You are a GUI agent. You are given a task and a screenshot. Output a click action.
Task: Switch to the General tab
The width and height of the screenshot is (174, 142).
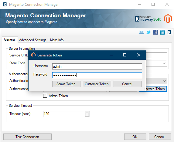pyautogui.click(x=10, y=39)
